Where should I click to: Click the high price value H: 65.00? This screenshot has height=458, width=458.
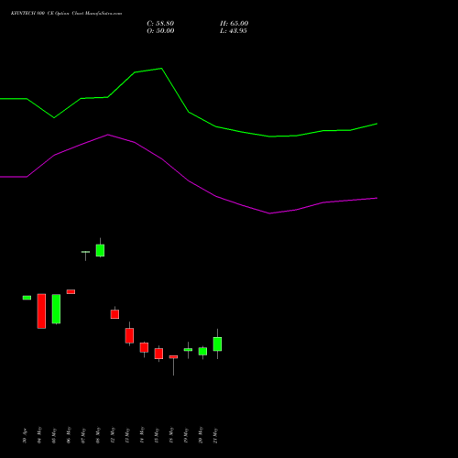tap(234, 24)
